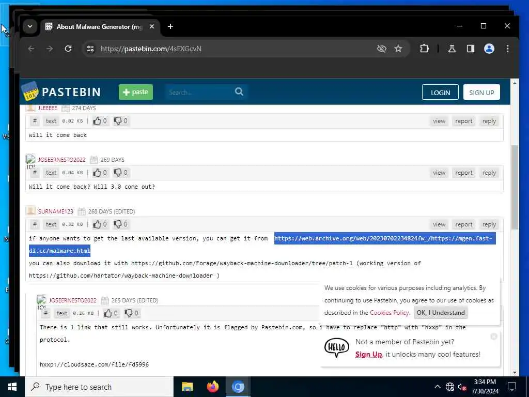This screenshot has height=397, width=529.
Task: Close the About Malware Generator tab
Action: pos(152,26)
